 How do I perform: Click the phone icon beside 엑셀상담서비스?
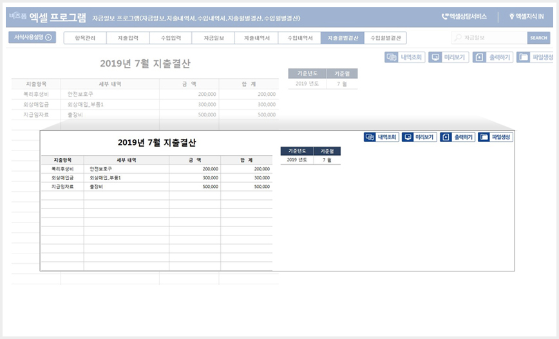point(444,17)
